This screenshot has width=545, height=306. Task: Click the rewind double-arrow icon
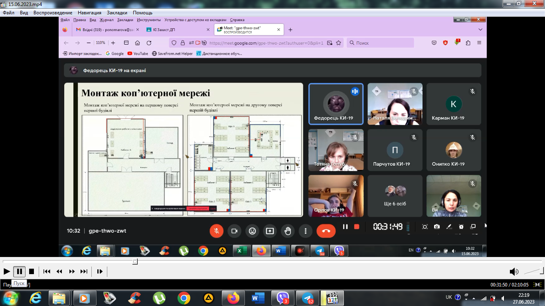[59, 271]
